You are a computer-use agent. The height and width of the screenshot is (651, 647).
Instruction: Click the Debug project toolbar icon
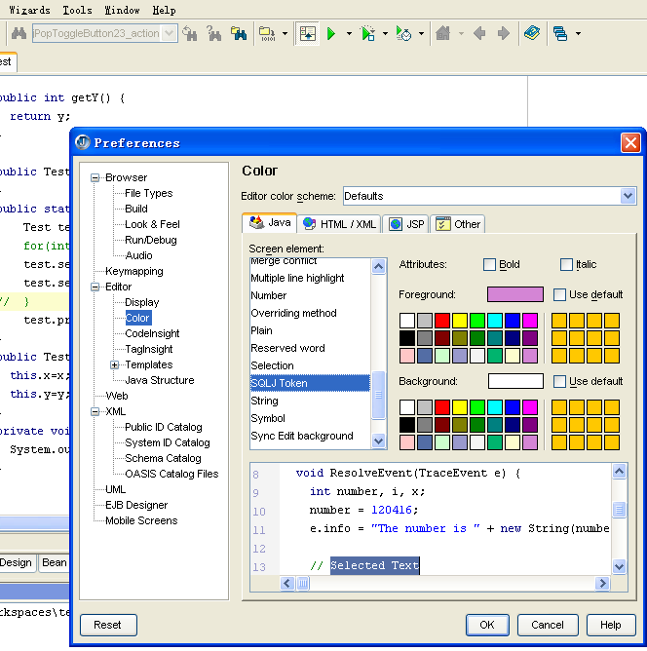tap(368, 34)
